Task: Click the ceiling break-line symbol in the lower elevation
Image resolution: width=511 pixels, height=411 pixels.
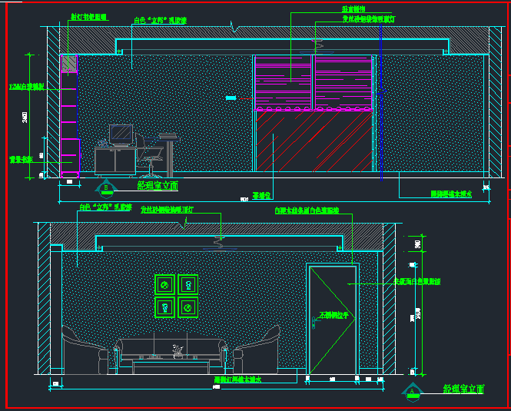Action: click(183, 224)
